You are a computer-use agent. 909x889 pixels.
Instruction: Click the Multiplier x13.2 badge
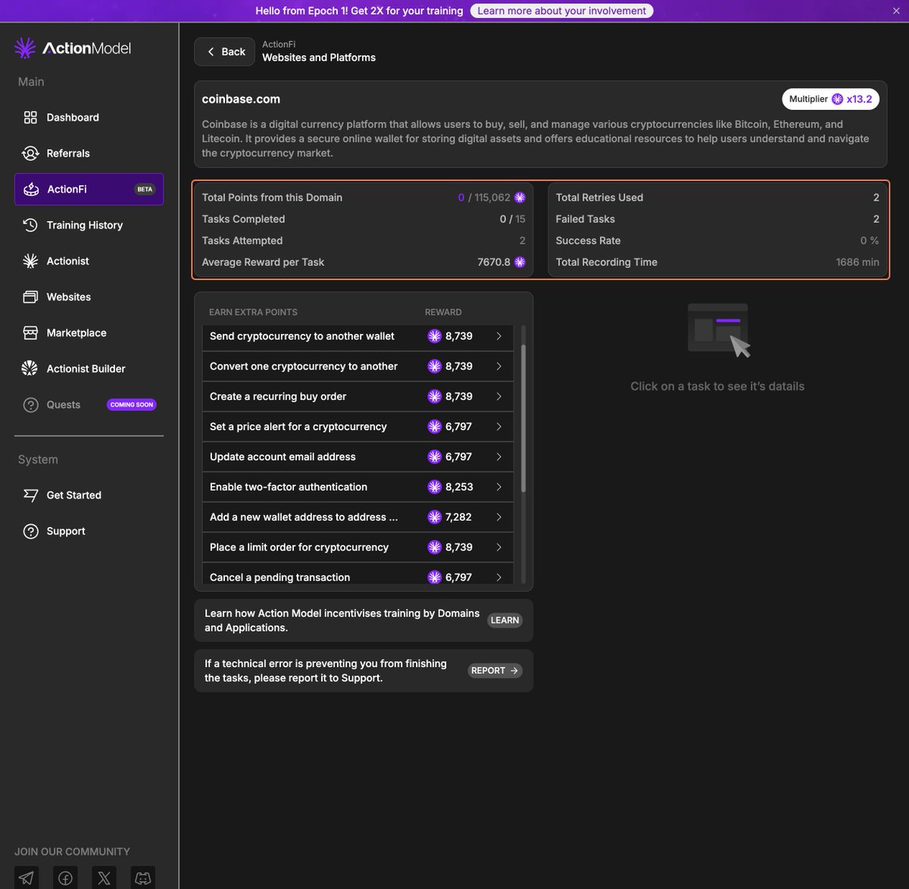tap(830, 99)
